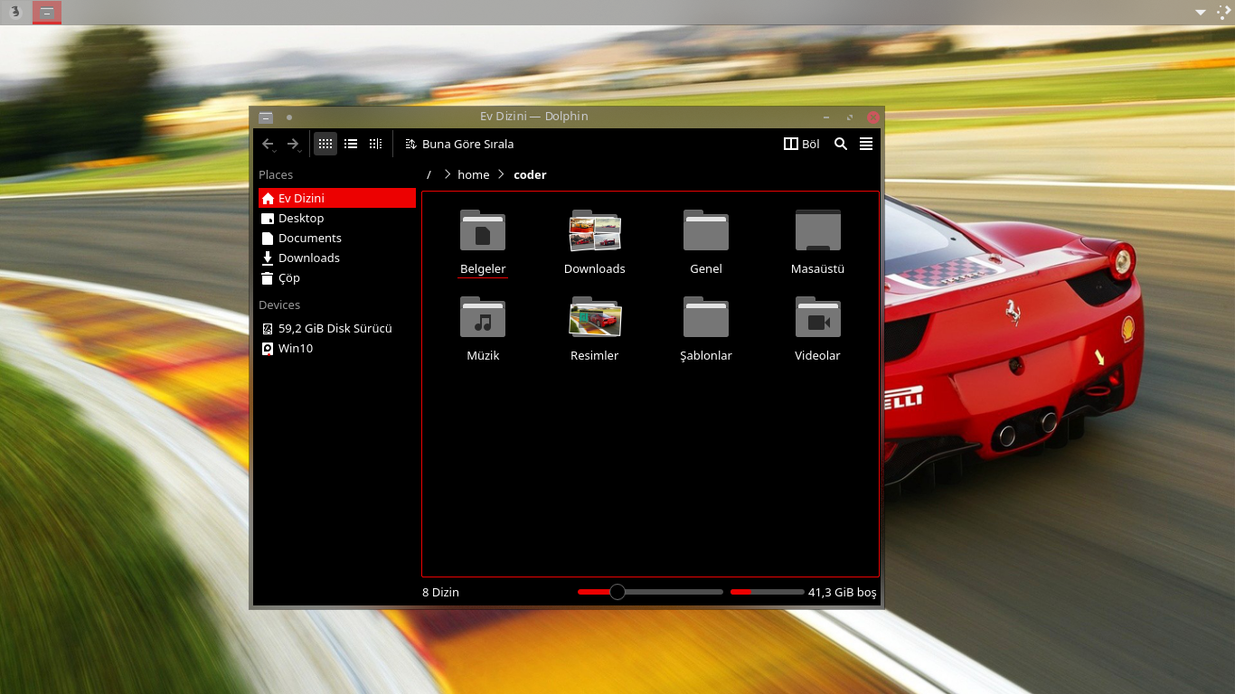Image resolution: width=1235 pixels, height=694 pixels.
Task: Click the Böl split view button
Action: point(801,144)
